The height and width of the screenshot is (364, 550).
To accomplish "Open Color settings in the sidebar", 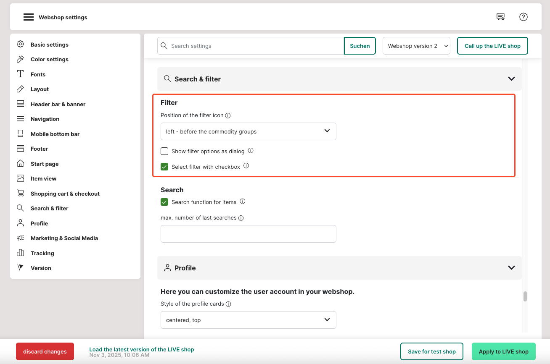I will [x=49, y=59].
